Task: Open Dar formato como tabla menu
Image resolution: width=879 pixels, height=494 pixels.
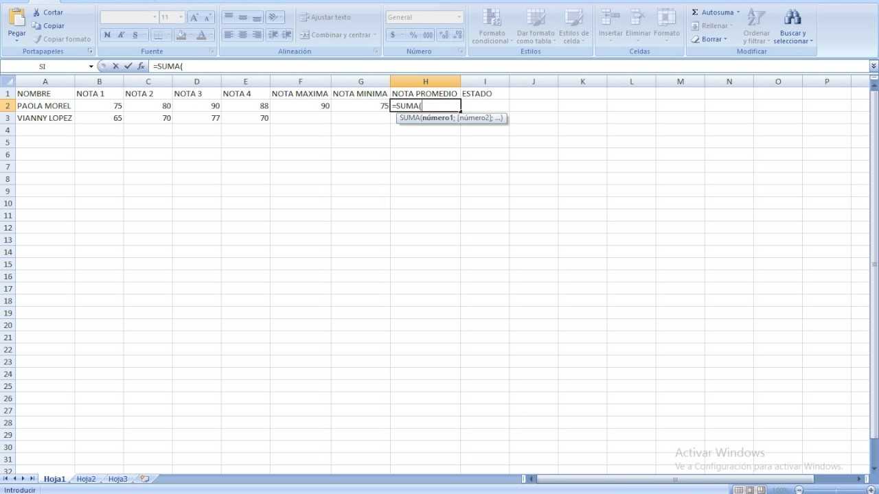Action: (536, 27)
